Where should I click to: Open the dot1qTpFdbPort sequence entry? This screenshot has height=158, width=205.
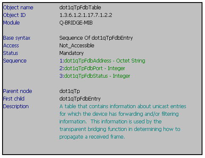point(92,68)
